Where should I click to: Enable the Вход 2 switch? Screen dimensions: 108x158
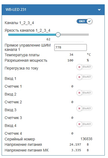(x=84, y=93)
